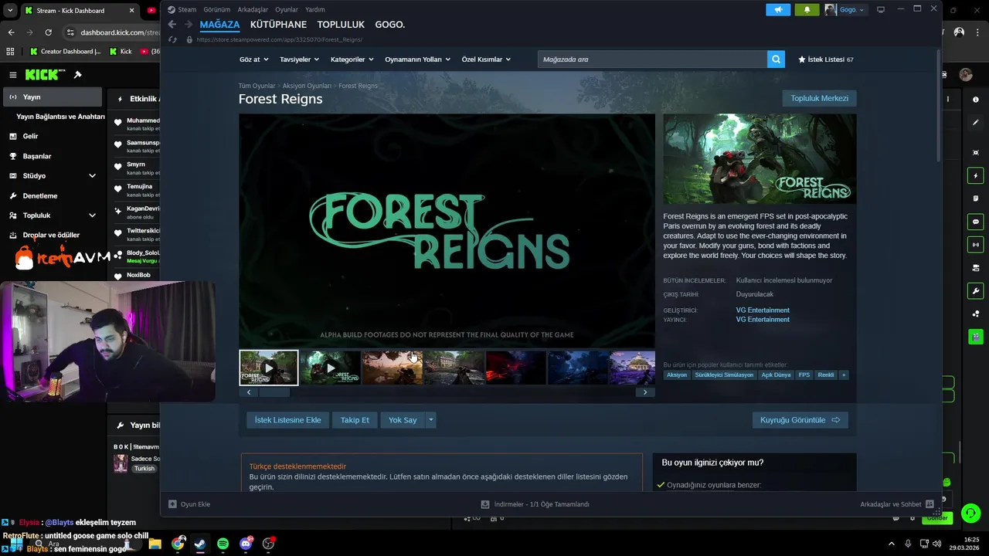This screenshot has height=556, width=989.
Task: Click the media strip horizontal scroll handle
Action: click(274, 392)
